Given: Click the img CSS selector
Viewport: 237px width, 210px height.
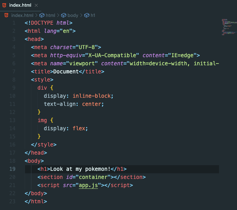Looking at the screenshot, I should 42,120.
